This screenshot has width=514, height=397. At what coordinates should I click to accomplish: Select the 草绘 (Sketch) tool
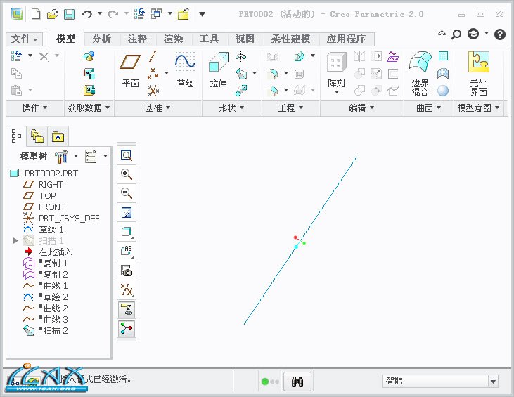pos(185,71)
